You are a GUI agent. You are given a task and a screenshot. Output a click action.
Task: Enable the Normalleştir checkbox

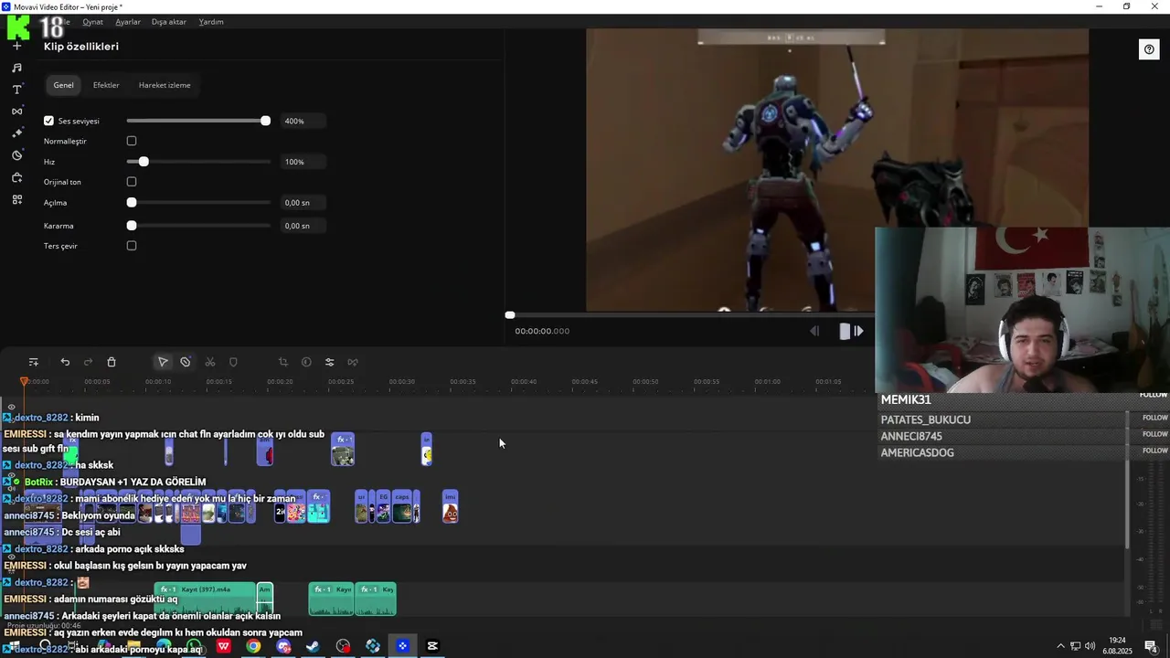coord(132,141)
